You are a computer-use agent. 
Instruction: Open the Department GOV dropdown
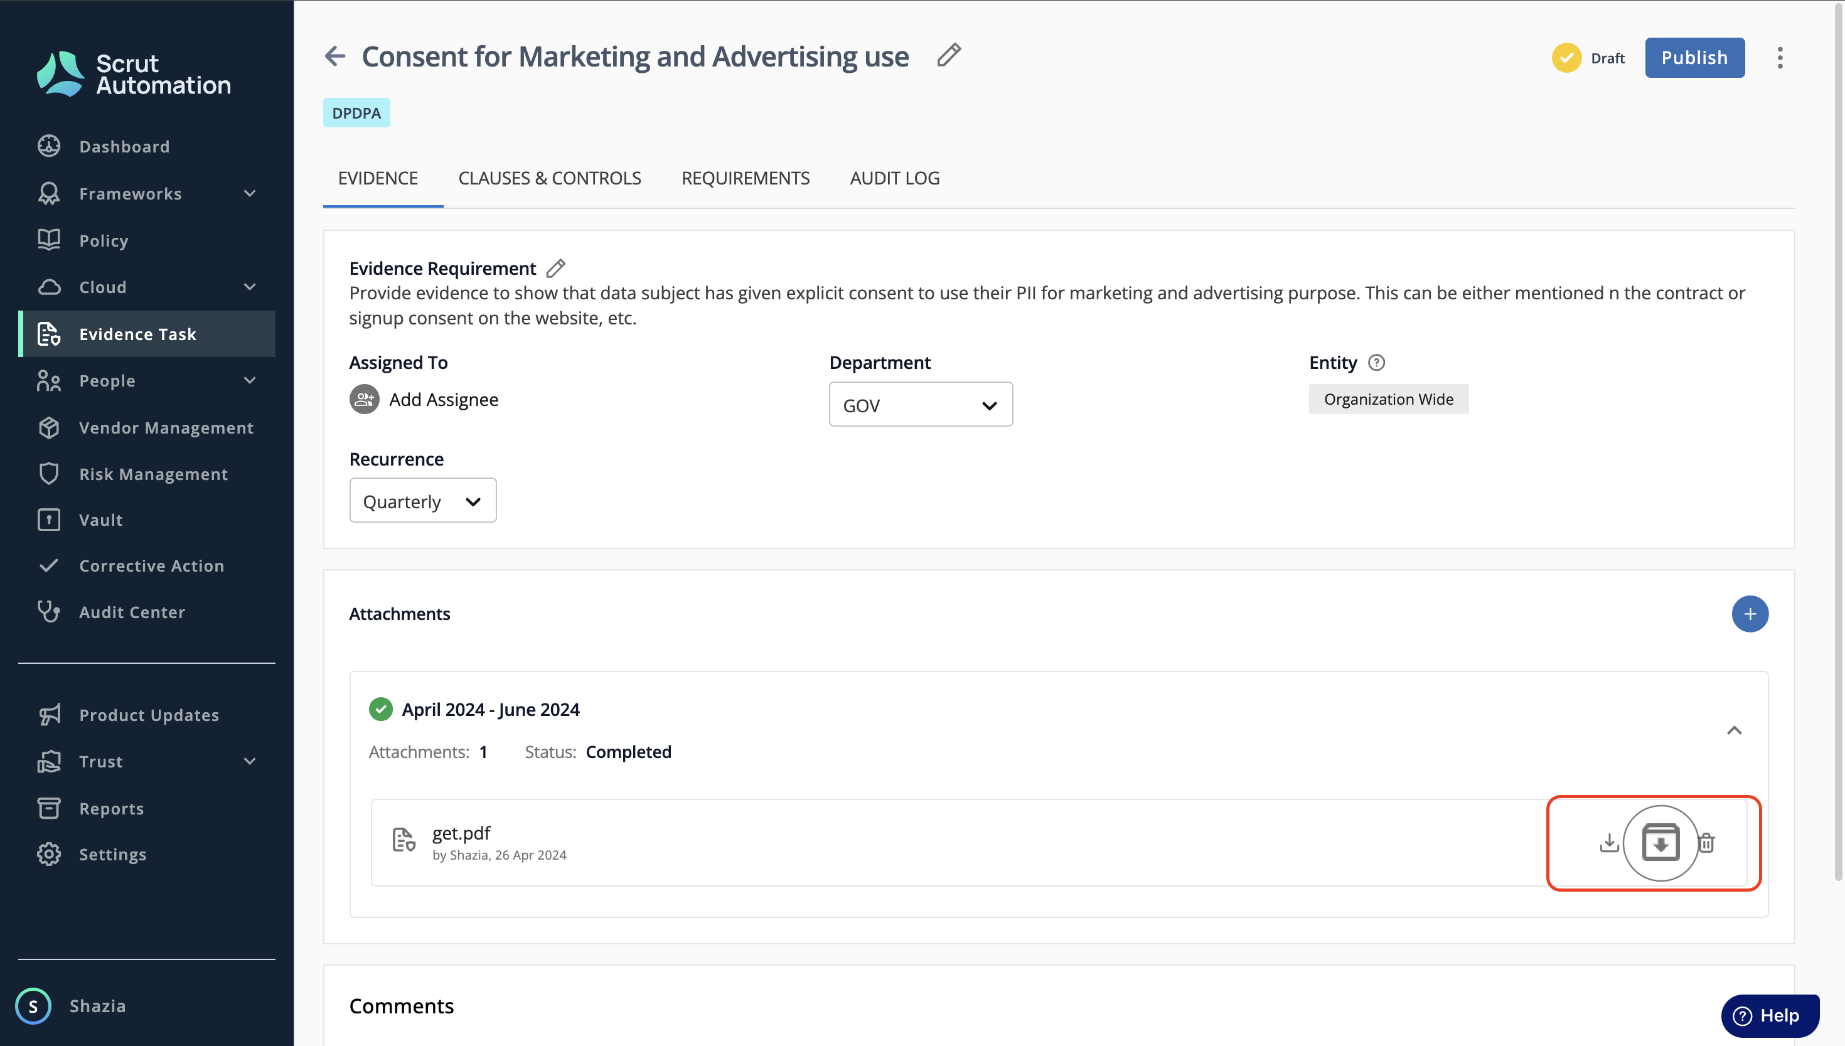pyautogui.click(x=921, y=405)
